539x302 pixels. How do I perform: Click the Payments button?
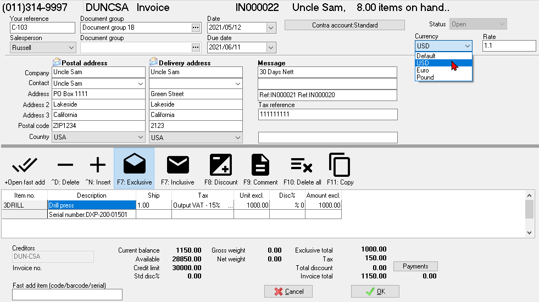point(415,266)
